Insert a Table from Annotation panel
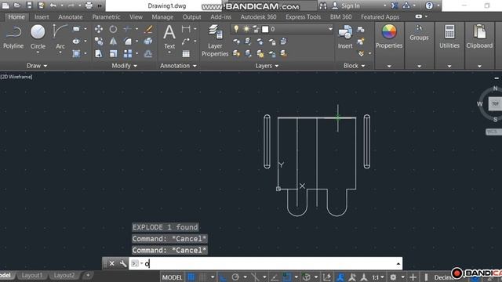Viewport: 502px width, 282px height. (x=186, y=53)
